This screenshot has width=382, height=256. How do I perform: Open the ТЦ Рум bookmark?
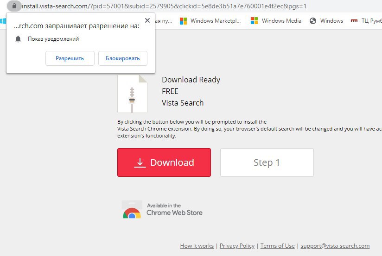(x=366, y=21)
